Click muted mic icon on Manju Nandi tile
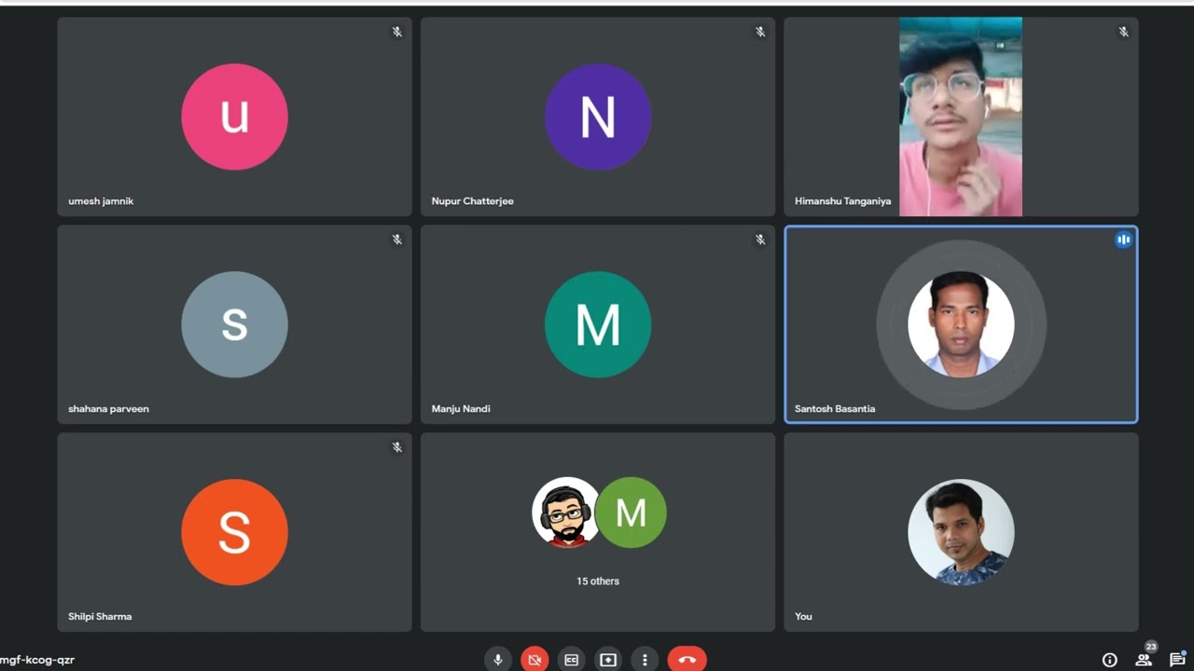Screen dimensions: 1194x671 coord(760,240)
